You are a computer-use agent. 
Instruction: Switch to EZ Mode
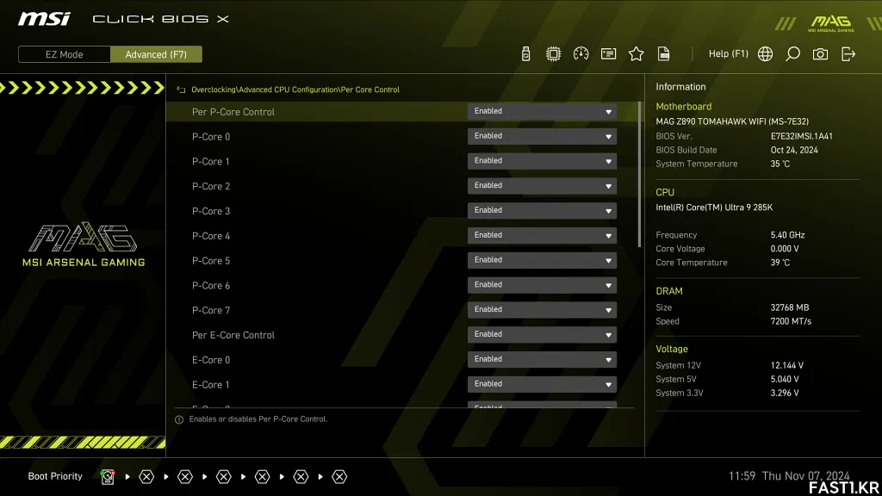(64, 54)
